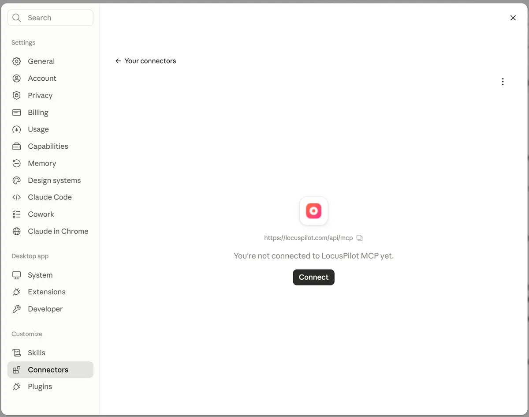Viewport: 529px width, 417px height.
Task: Click the Plugins plug icon
Action: [x=17, y=387]
